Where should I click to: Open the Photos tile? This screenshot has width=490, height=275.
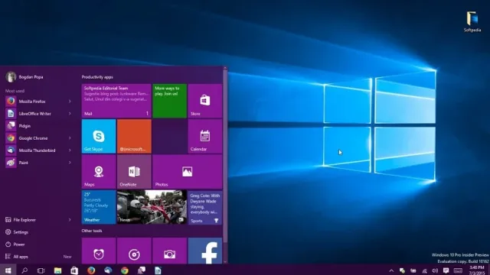187,172
